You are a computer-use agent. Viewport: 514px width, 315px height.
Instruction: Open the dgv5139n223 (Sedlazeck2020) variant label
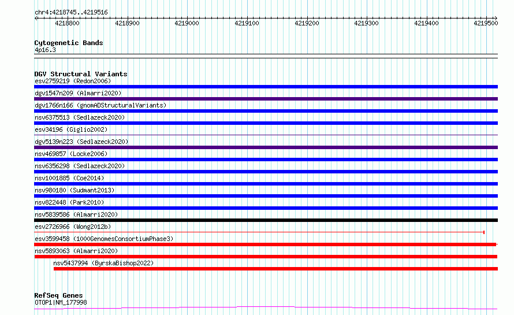(81, 142)
